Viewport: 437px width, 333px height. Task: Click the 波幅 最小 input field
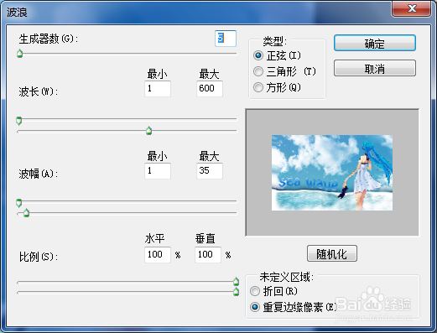tap(158, 171)
